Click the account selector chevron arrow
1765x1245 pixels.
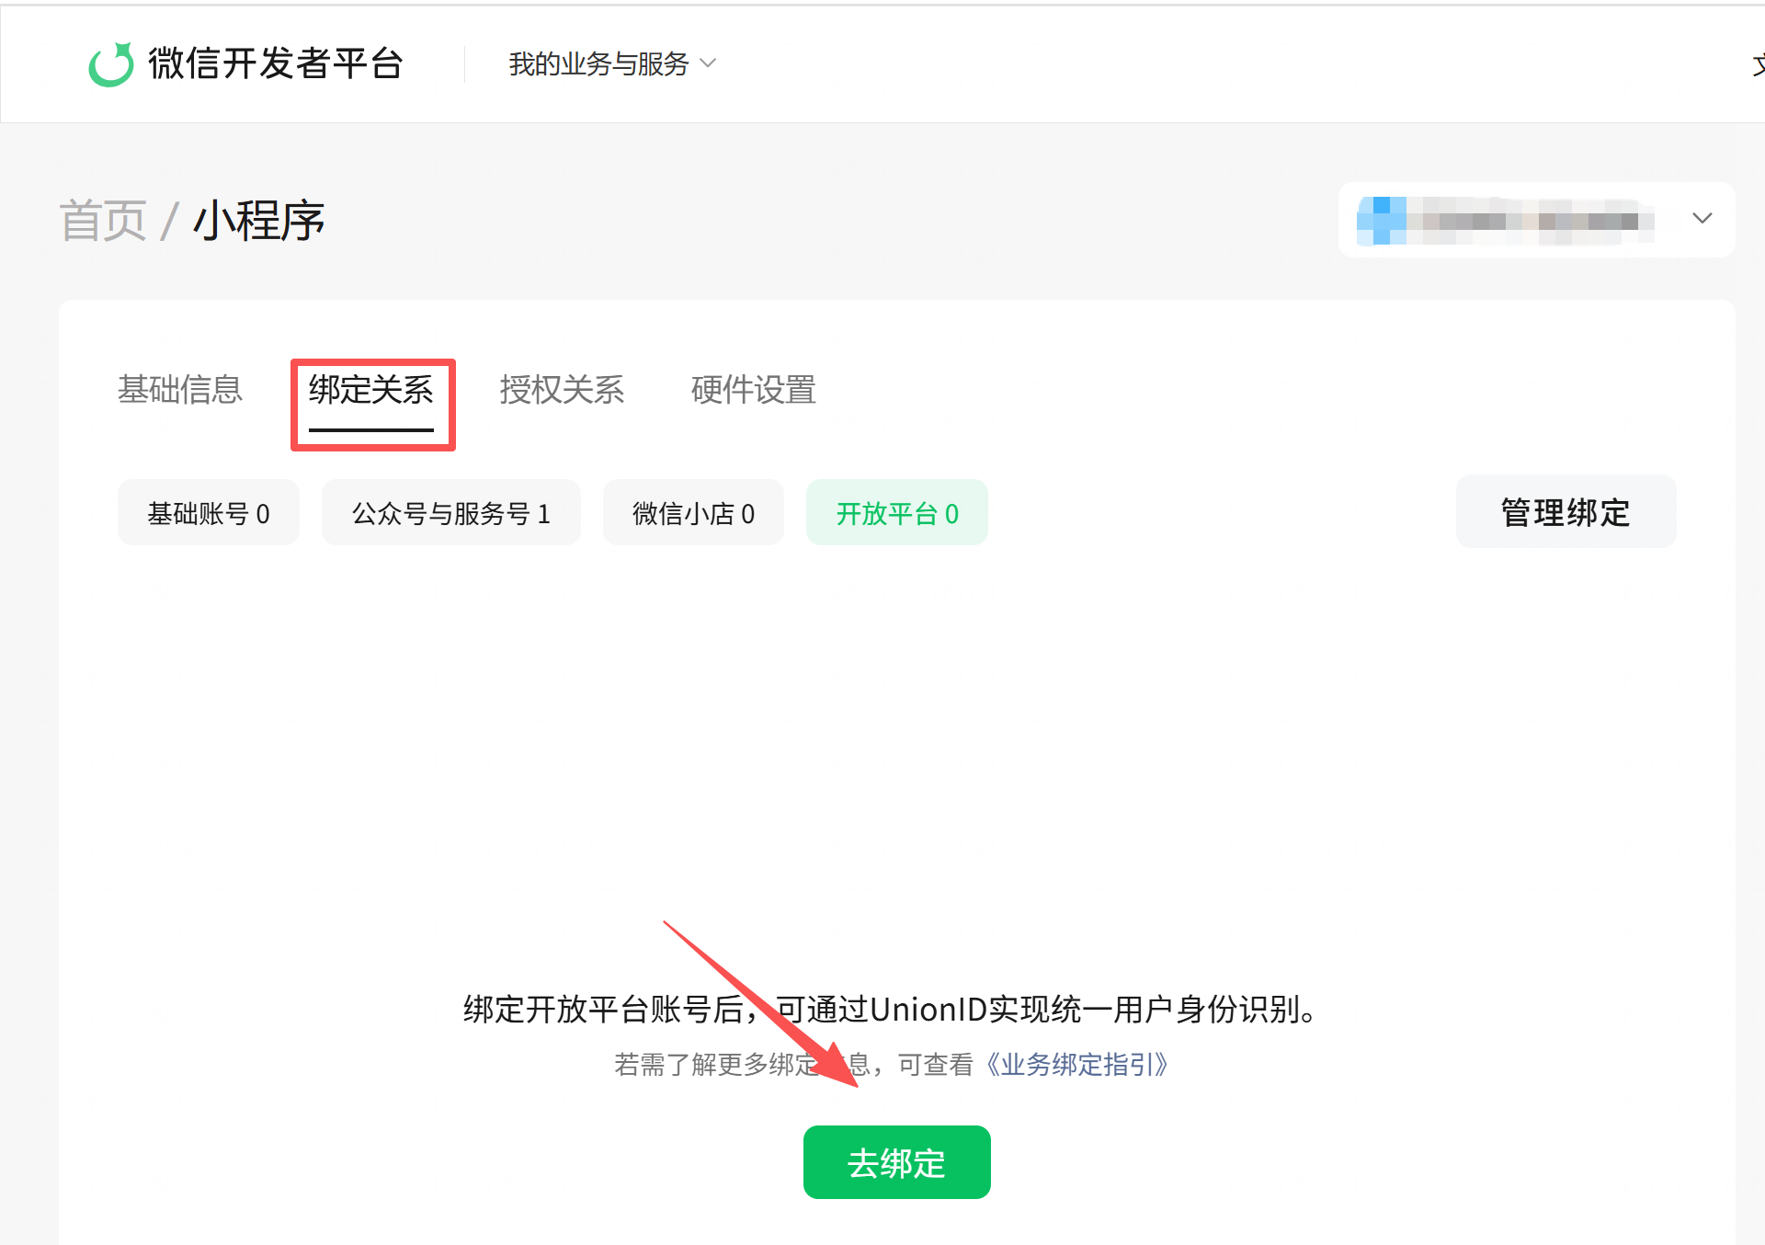click(x=1702, y=219)
